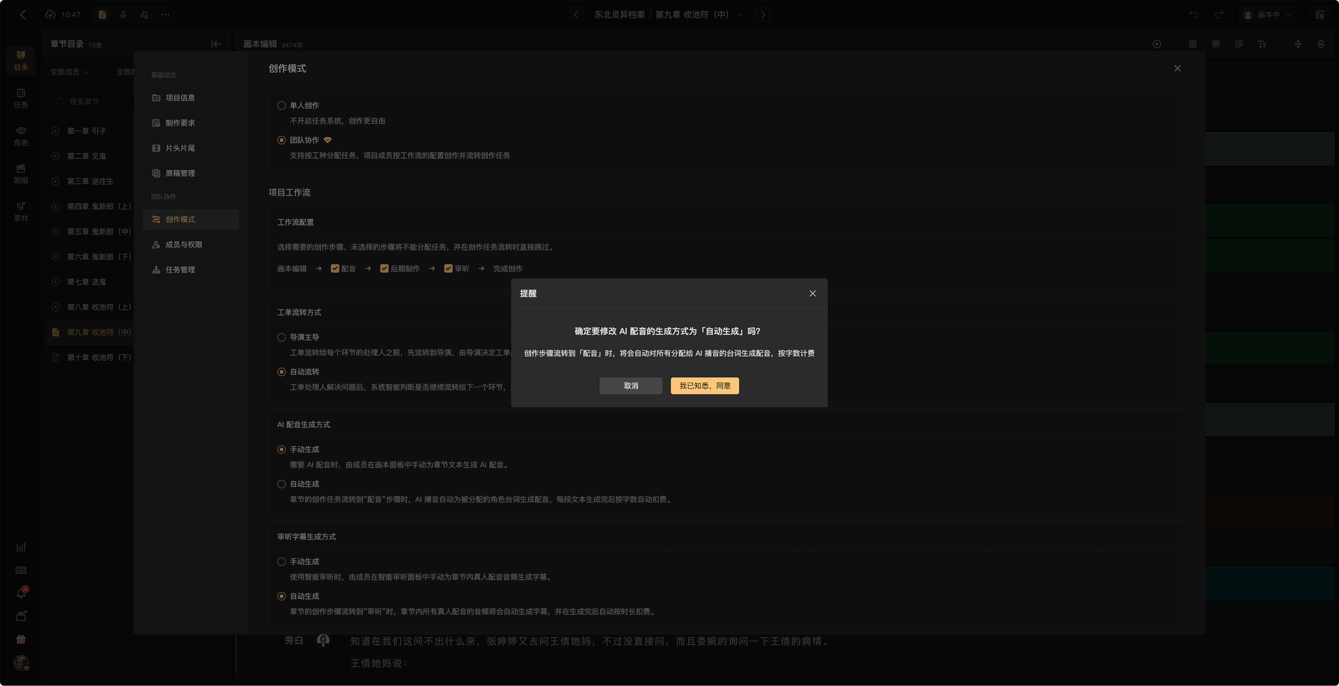Confirm with 我已知悉，同意 button
Image resolution: width=1339 pixels, height=686 pixels.
point(705,386)
